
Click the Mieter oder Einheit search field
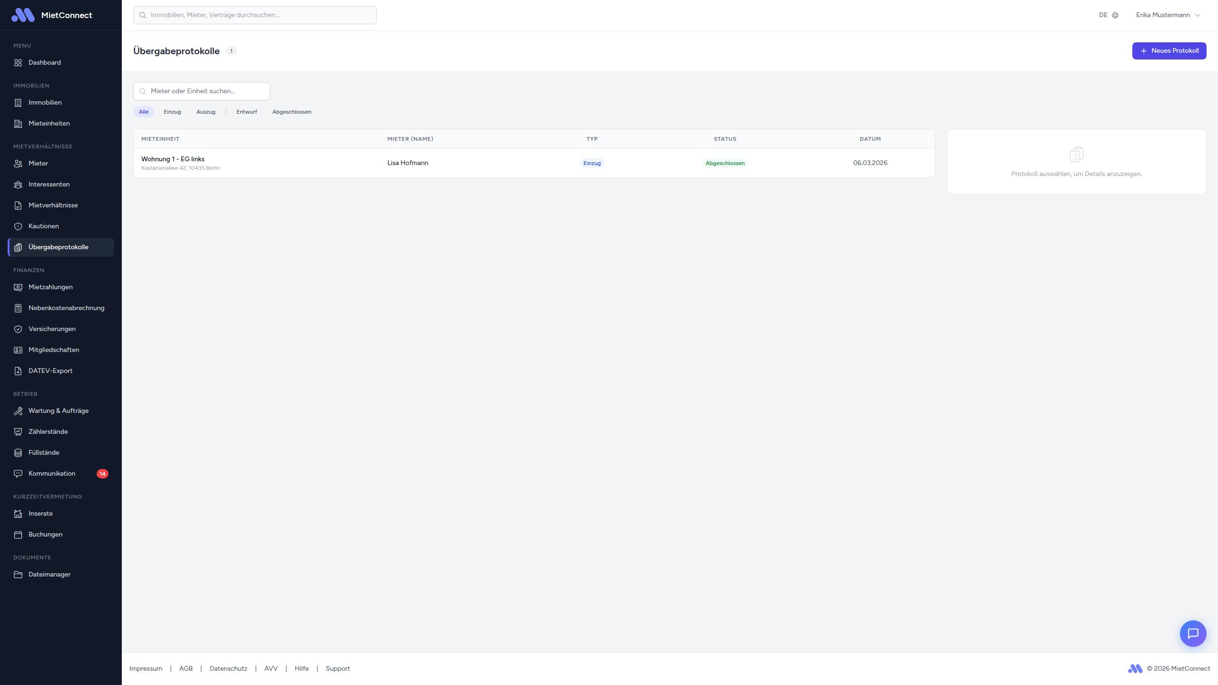click(x=207, y=91)
